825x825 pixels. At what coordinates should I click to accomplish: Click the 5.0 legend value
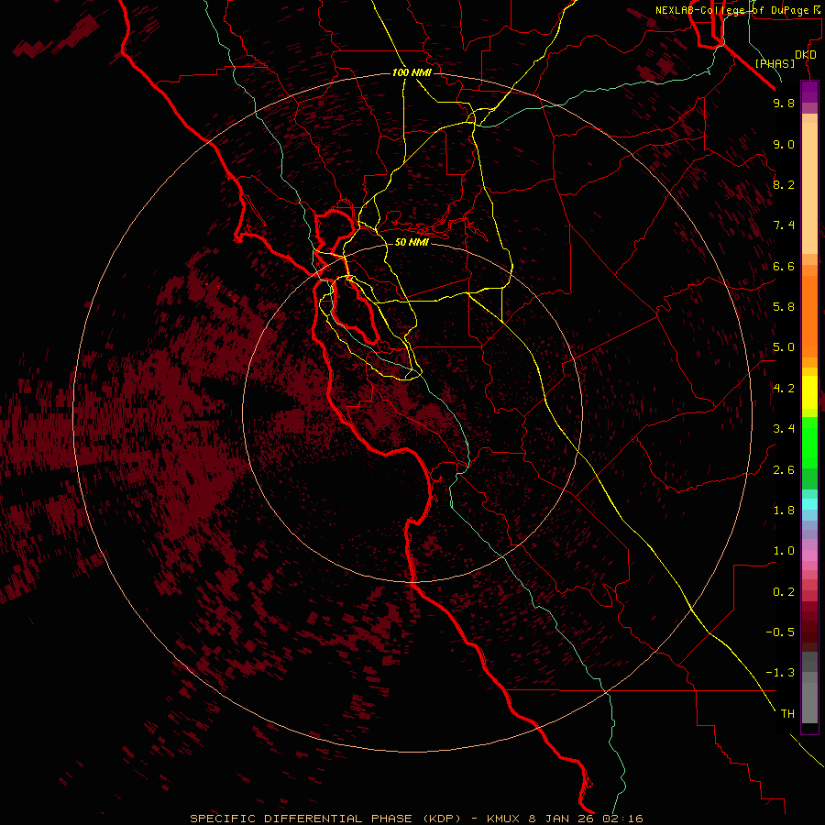(x=784, y=347)
